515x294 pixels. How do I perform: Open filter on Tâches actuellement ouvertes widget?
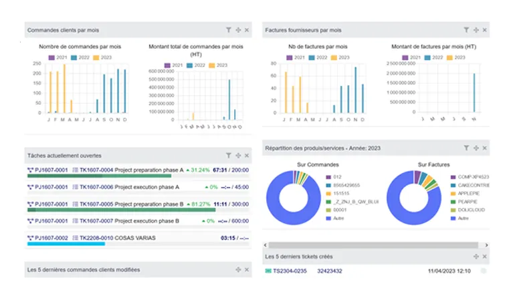click(228, 154)
